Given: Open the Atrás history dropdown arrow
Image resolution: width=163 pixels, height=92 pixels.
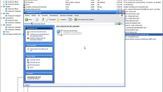Looking at the screenshot, I should pyautogui.click(x=33, y=19).
